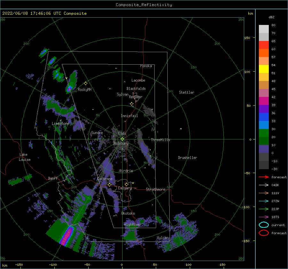Click the Lake Louise label
The width and height of the screenshot is (288, 269).
pos(25,157)
